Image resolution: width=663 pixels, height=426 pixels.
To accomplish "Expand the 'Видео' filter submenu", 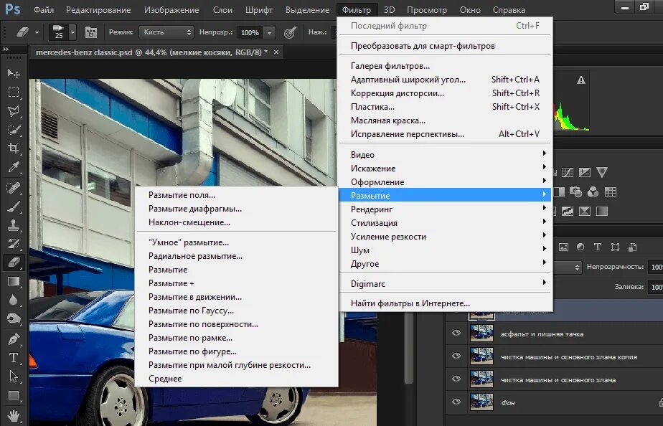I will (446, 154).
